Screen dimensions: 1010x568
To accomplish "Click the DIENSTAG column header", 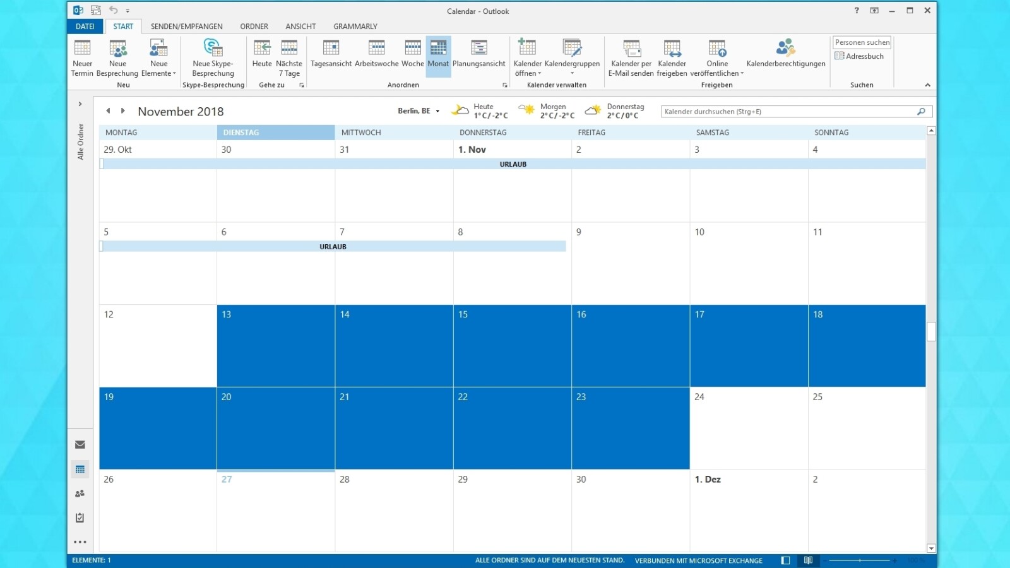I will (x=276, y=133).
